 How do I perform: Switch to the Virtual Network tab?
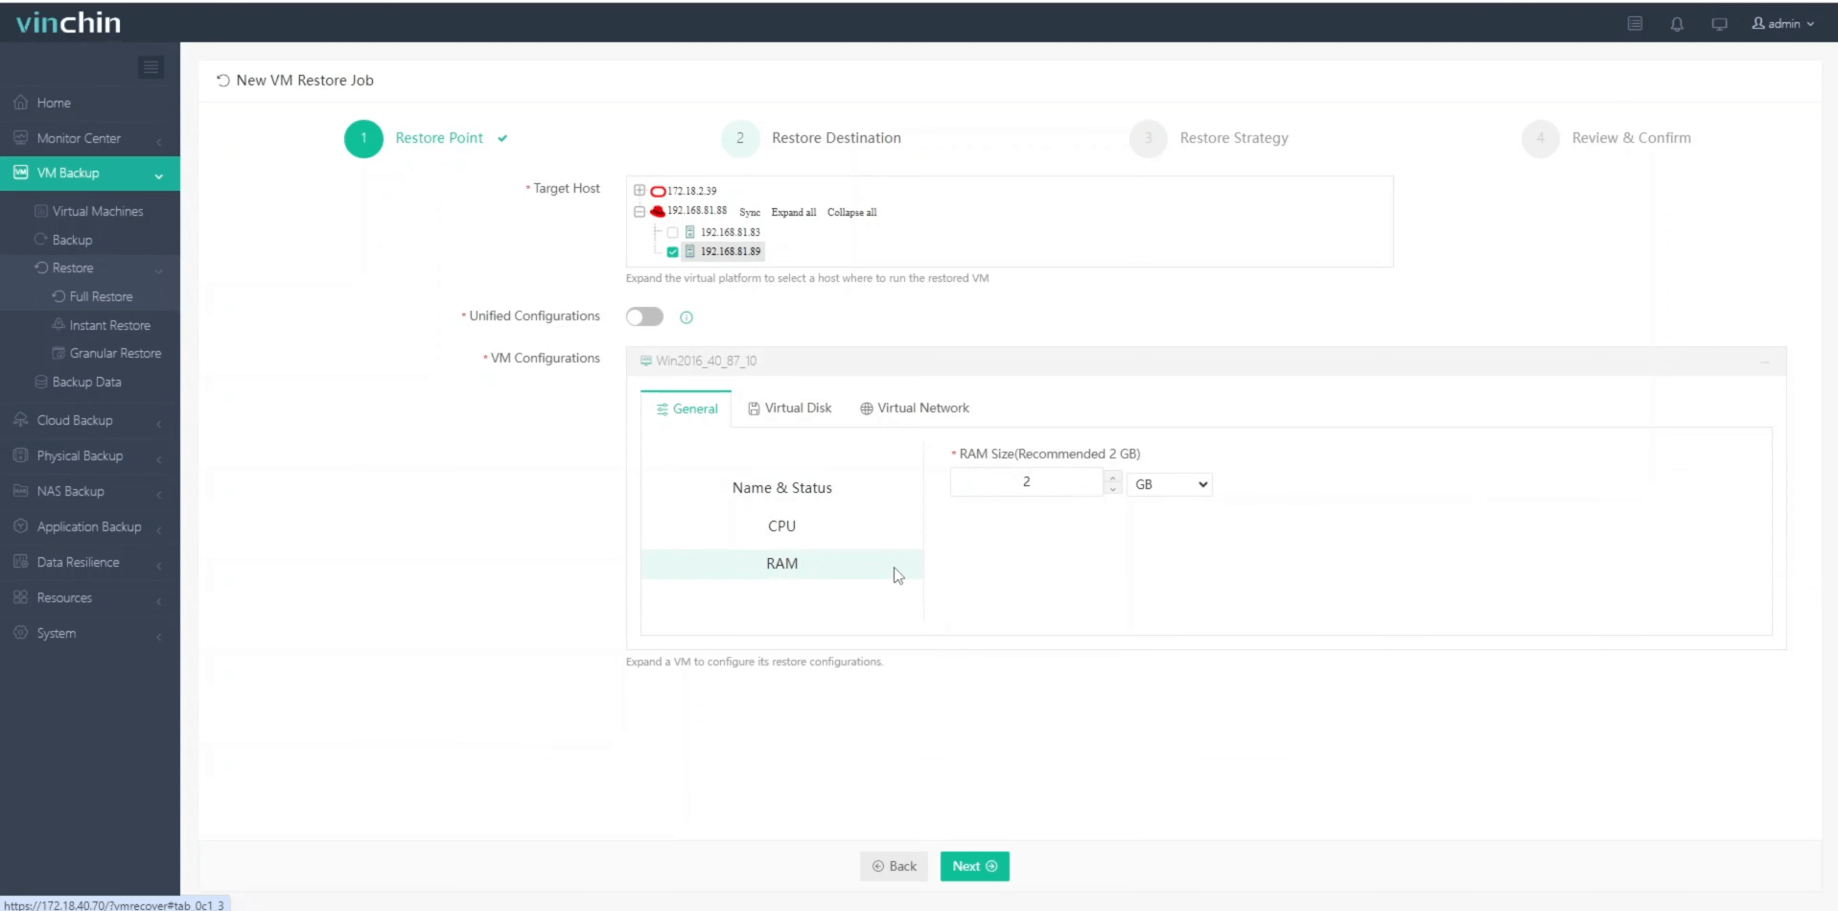point(915,409)
